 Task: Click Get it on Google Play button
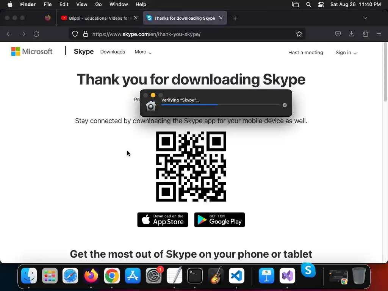pyautogui.click(x=219, y=220)
